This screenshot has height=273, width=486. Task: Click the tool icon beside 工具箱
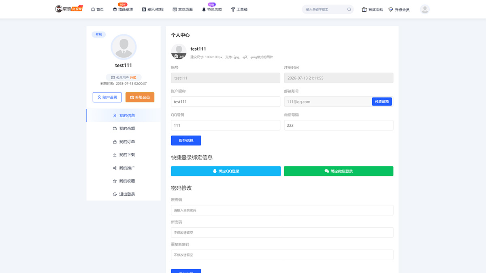233,9
